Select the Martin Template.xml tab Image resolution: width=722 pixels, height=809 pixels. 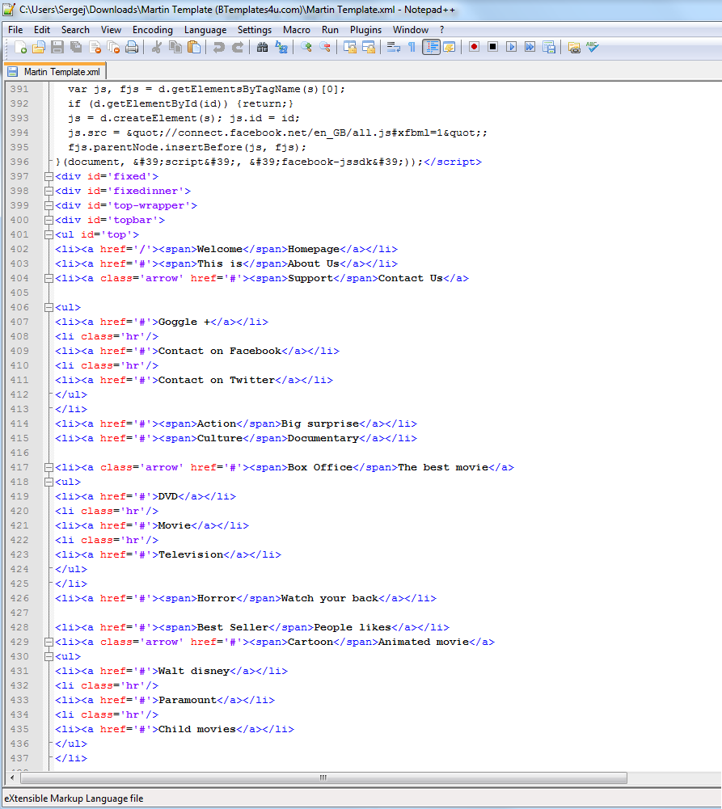[55, 72]
